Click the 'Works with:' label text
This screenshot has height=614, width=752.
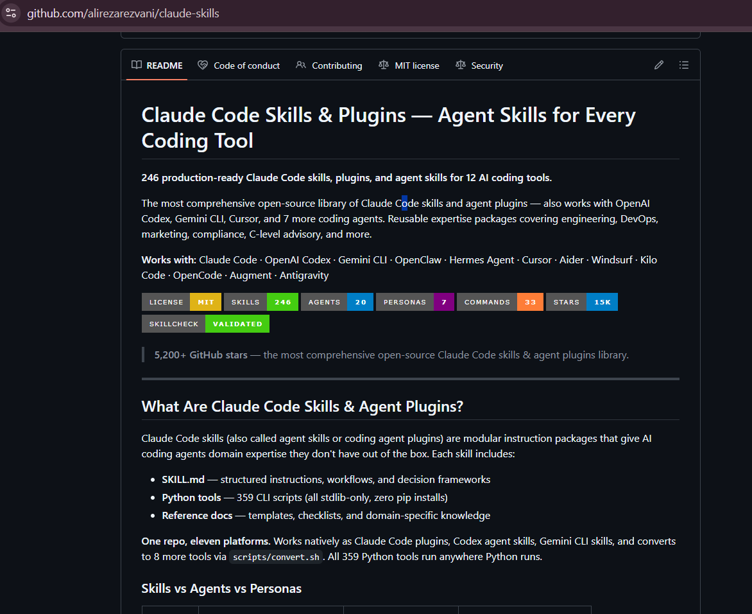point(169,259)
